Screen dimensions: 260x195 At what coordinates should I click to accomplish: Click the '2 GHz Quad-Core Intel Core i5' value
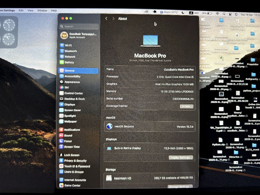tap(175, 77)
